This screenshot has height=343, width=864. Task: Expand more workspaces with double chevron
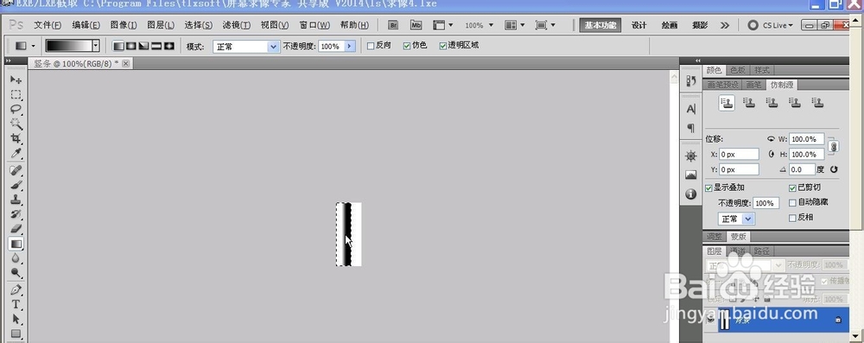pos(725,25)
